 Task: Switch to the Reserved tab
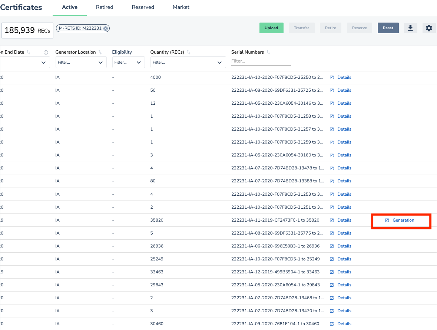click(143, 7)
